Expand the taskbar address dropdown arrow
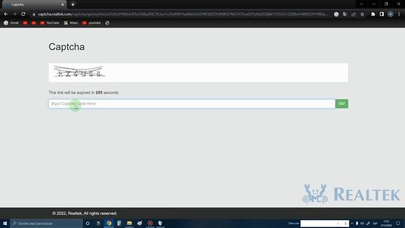Viewport: 405px width, 228px height. (339, 224)
